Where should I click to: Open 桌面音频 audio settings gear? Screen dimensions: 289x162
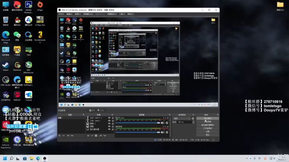pos(167,132)
